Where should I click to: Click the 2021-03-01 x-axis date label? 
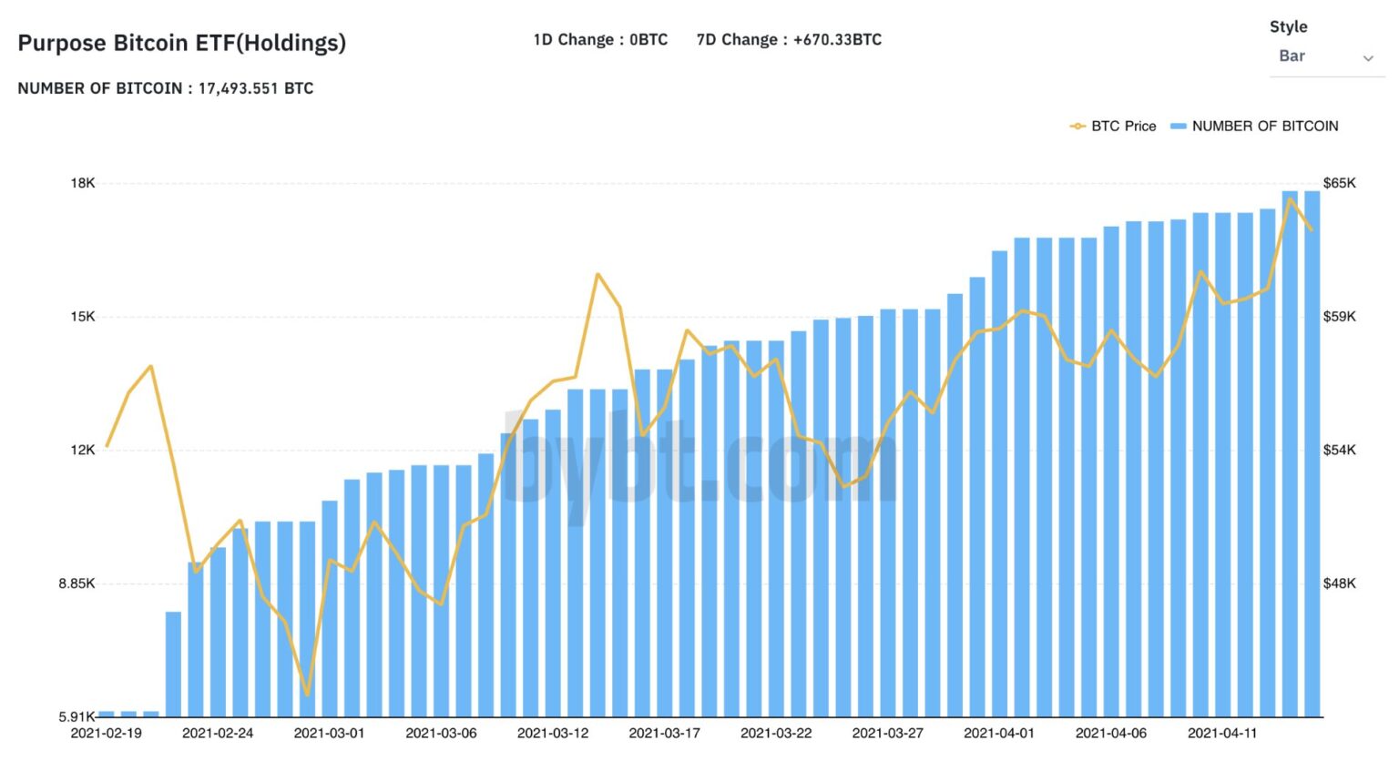pyautogui.click(x=329, y=733)
